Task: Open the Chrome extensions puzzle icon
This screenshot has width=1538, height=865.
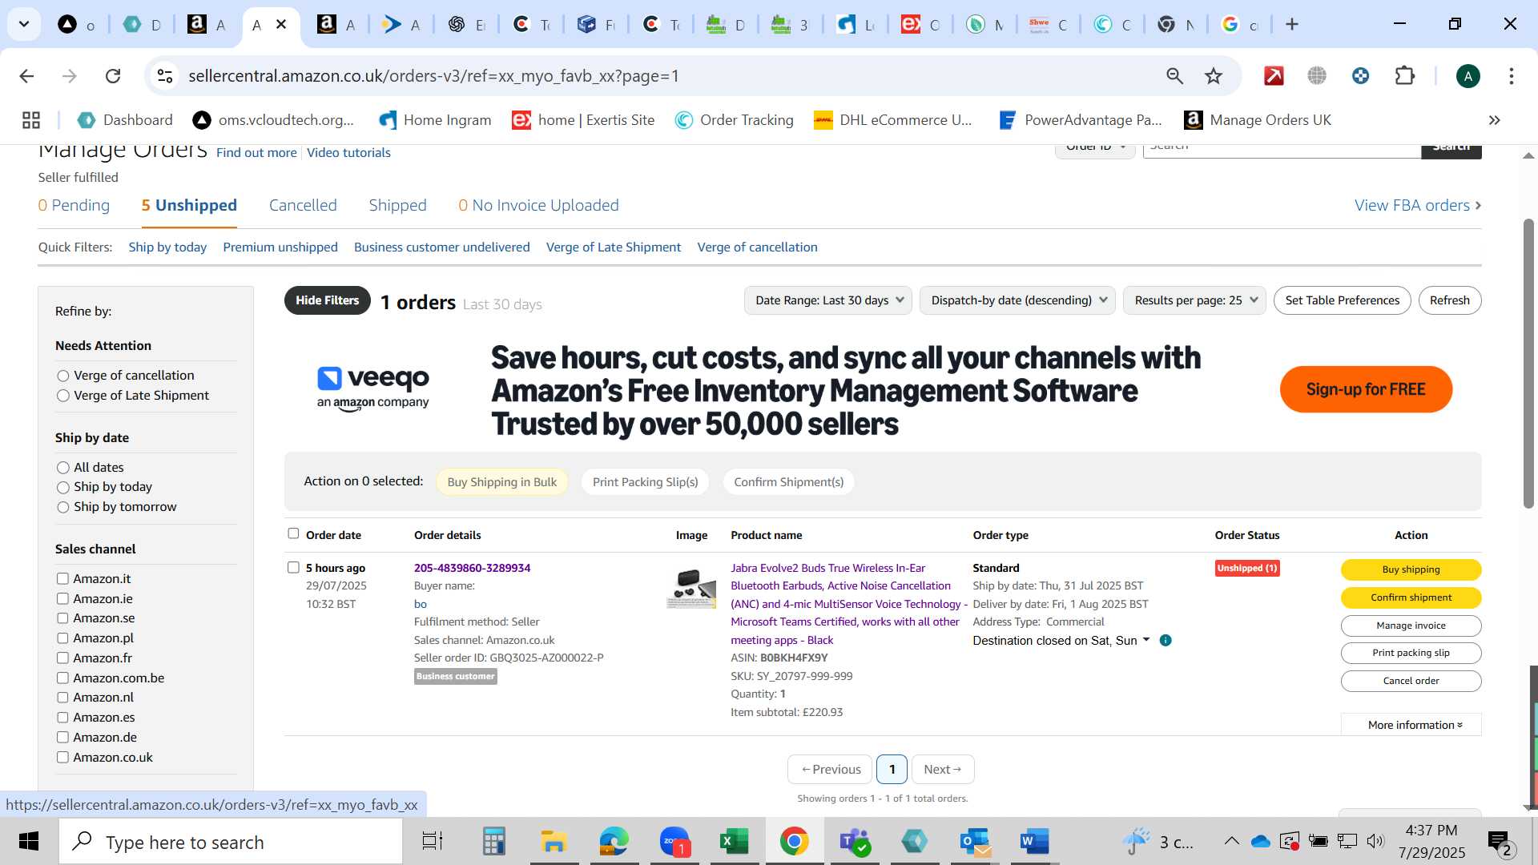Action: [x=1404, y=76]
